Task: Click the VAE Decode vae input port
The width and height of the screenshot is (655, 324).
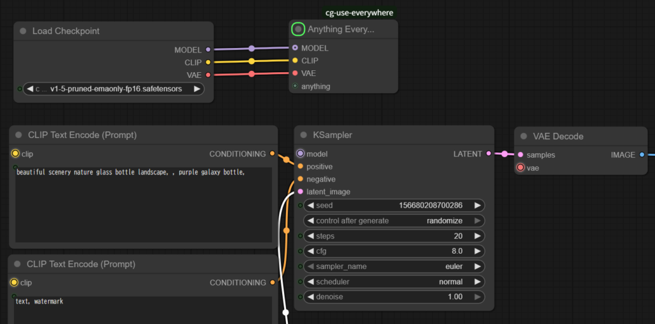Action: (x=520, y=167)
